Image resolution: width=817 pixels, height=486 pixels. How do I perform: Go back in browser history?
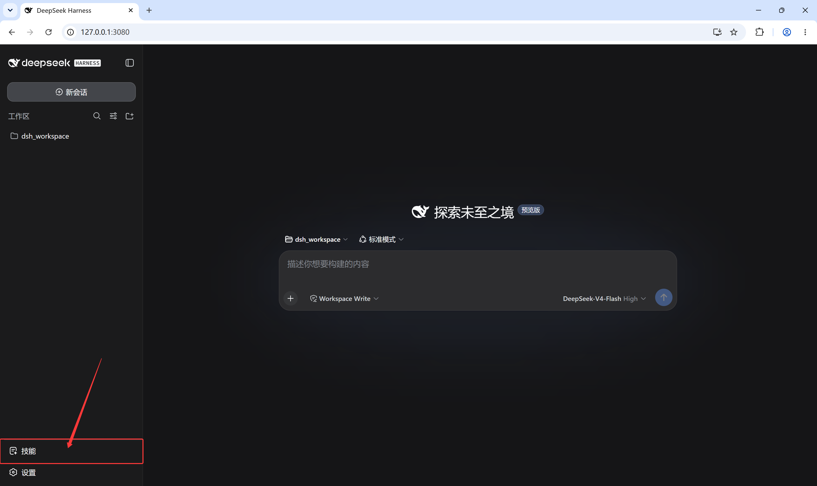tap(12, 32)
